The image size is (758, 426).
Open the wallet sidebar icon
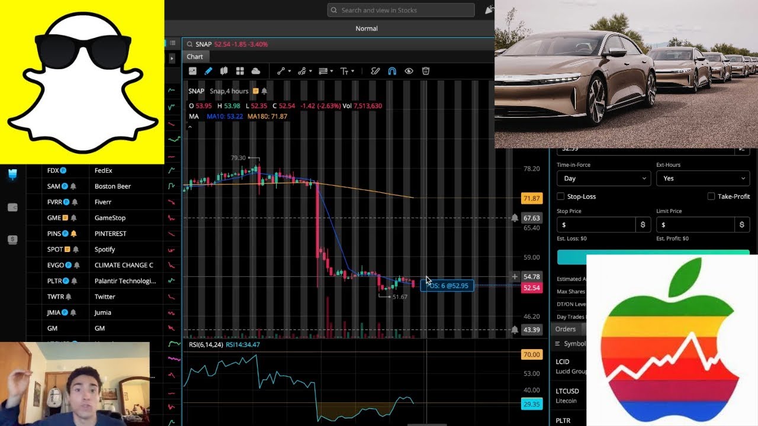12,207
